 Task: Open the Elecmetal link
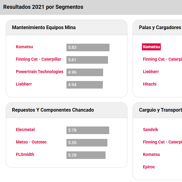(25, 130)
